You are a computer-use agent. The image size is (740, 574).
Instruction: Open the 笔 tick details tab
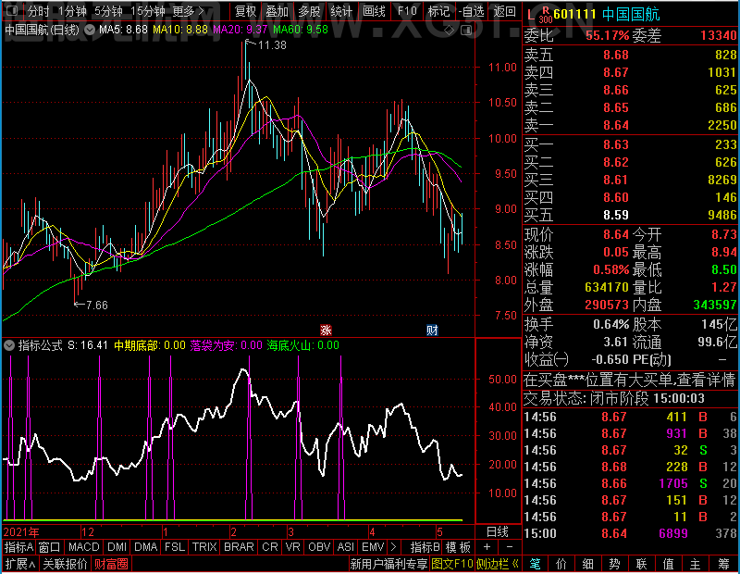[535, 564]
